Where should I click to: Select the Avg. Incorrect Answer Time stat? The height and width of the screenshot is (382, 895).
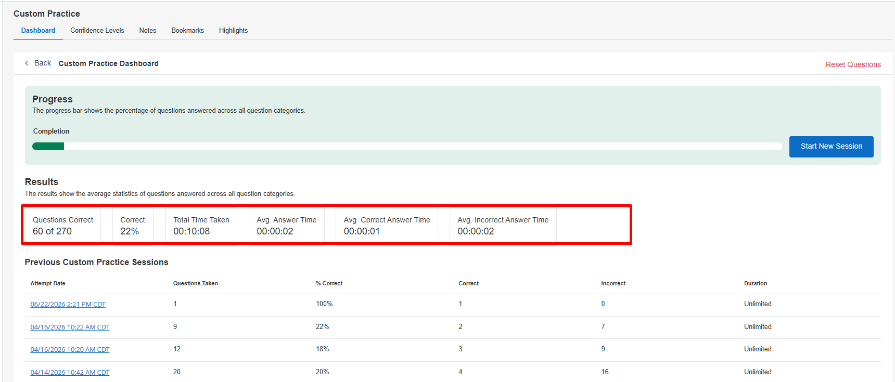click(503, 226)
